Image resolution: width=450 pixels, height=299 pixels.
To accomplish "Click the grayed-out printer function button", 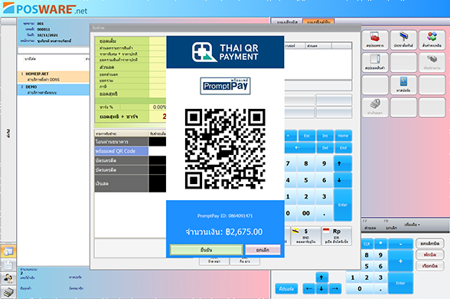I will tap(432, 62).
